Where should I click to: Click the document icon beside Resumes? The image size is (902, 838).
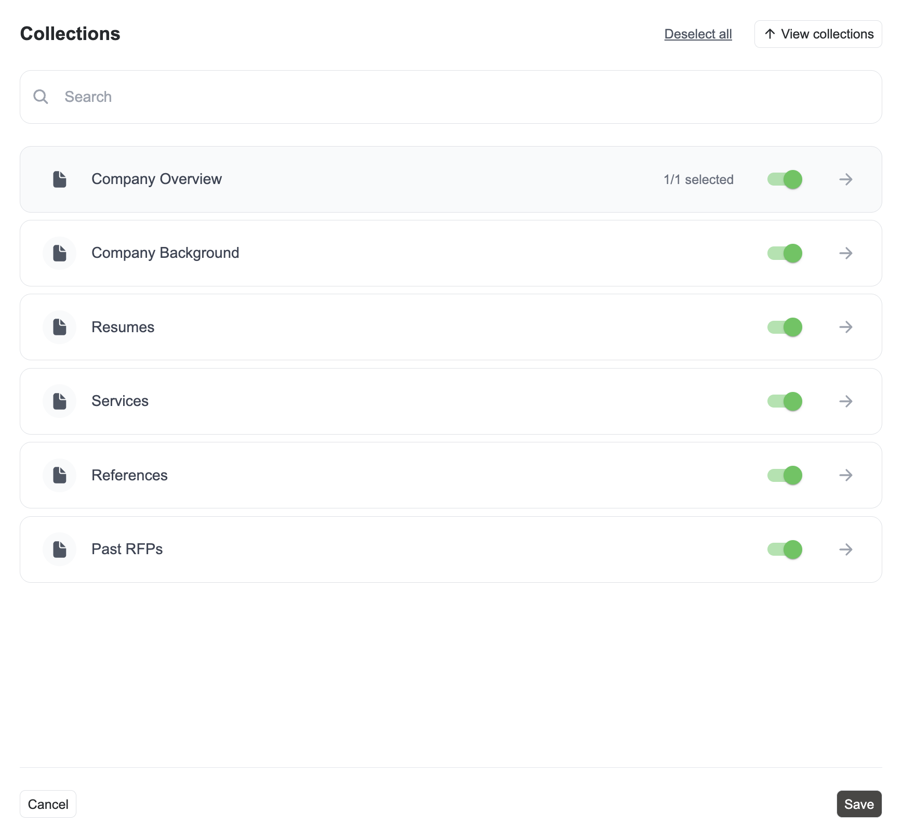pyautogui.click(x=60, y=327)
